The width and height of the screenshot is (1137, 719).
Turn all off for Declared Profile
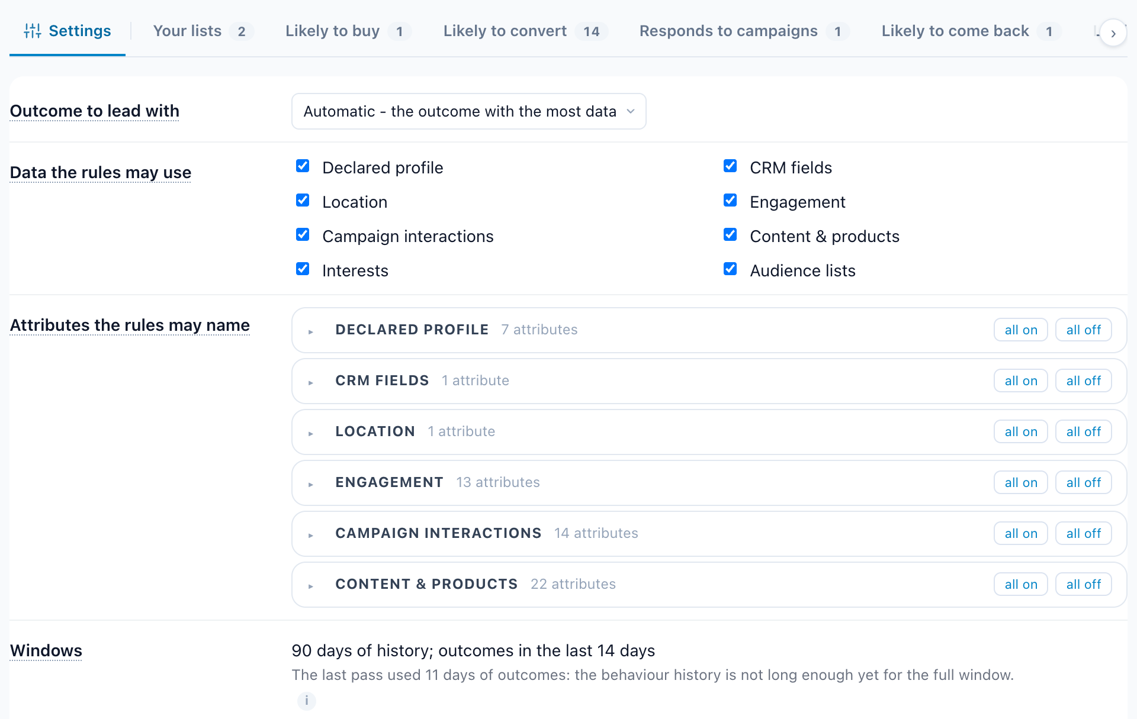(x=1084, y=330)
